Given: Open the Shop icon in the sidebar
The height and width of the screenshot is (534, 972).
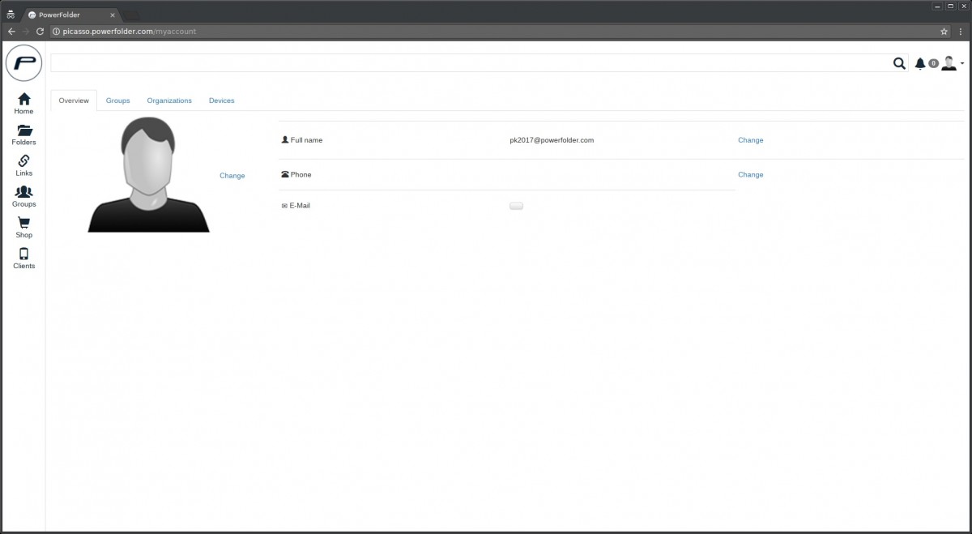Looking at the screenshot, I should (23, 222).
